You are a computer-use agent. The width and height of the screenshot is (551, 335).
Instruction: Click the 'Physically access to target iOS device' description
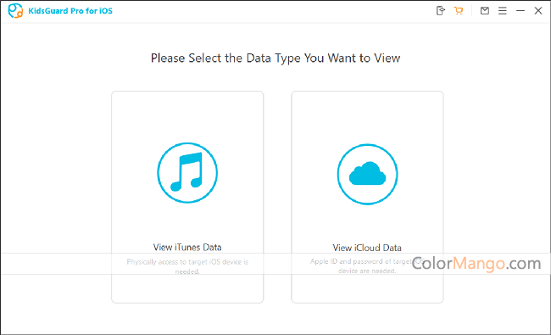(187, 266)
